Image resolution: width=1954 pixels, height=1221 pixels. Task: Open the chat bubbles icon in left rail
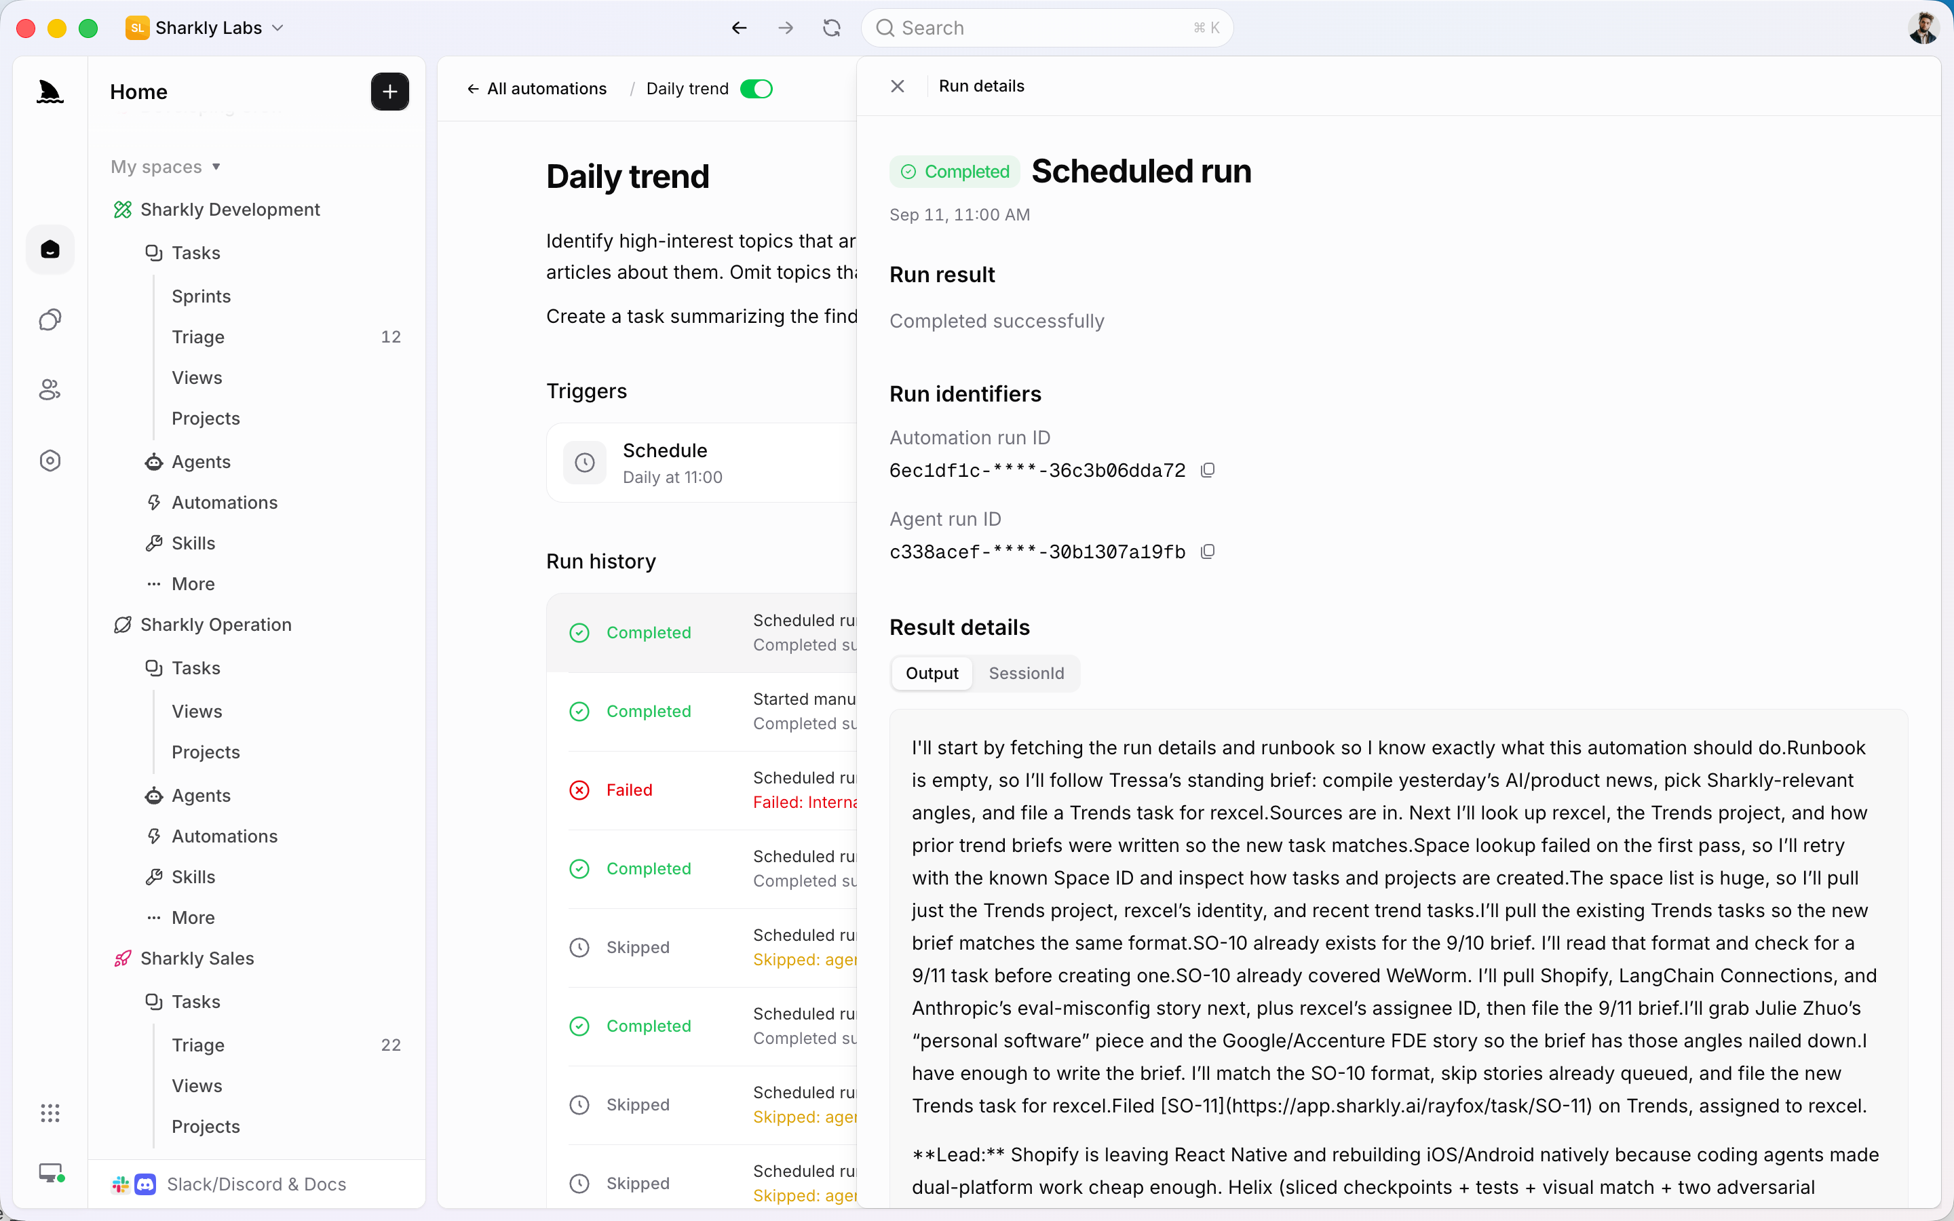[50, 319]
